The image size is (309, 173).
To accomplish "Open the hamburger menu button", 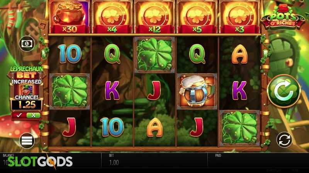I will [x=27, y=141].
